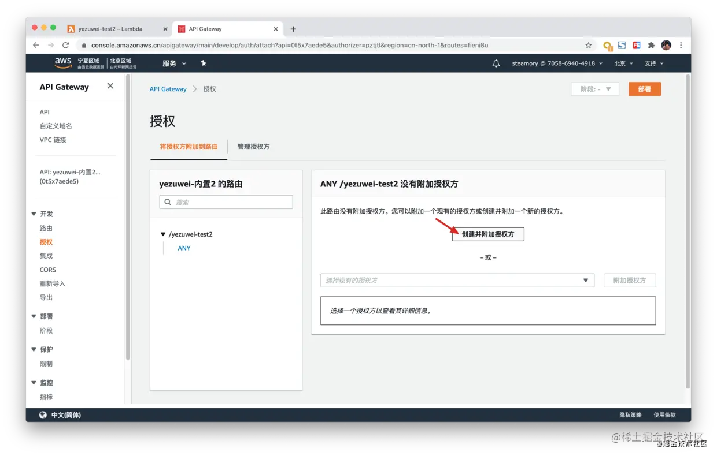Viewport: 717px width, 456px height.
Task: Open 自定义域名 in the sidebar
Action: pyautogui.click(x=56, y=126)
